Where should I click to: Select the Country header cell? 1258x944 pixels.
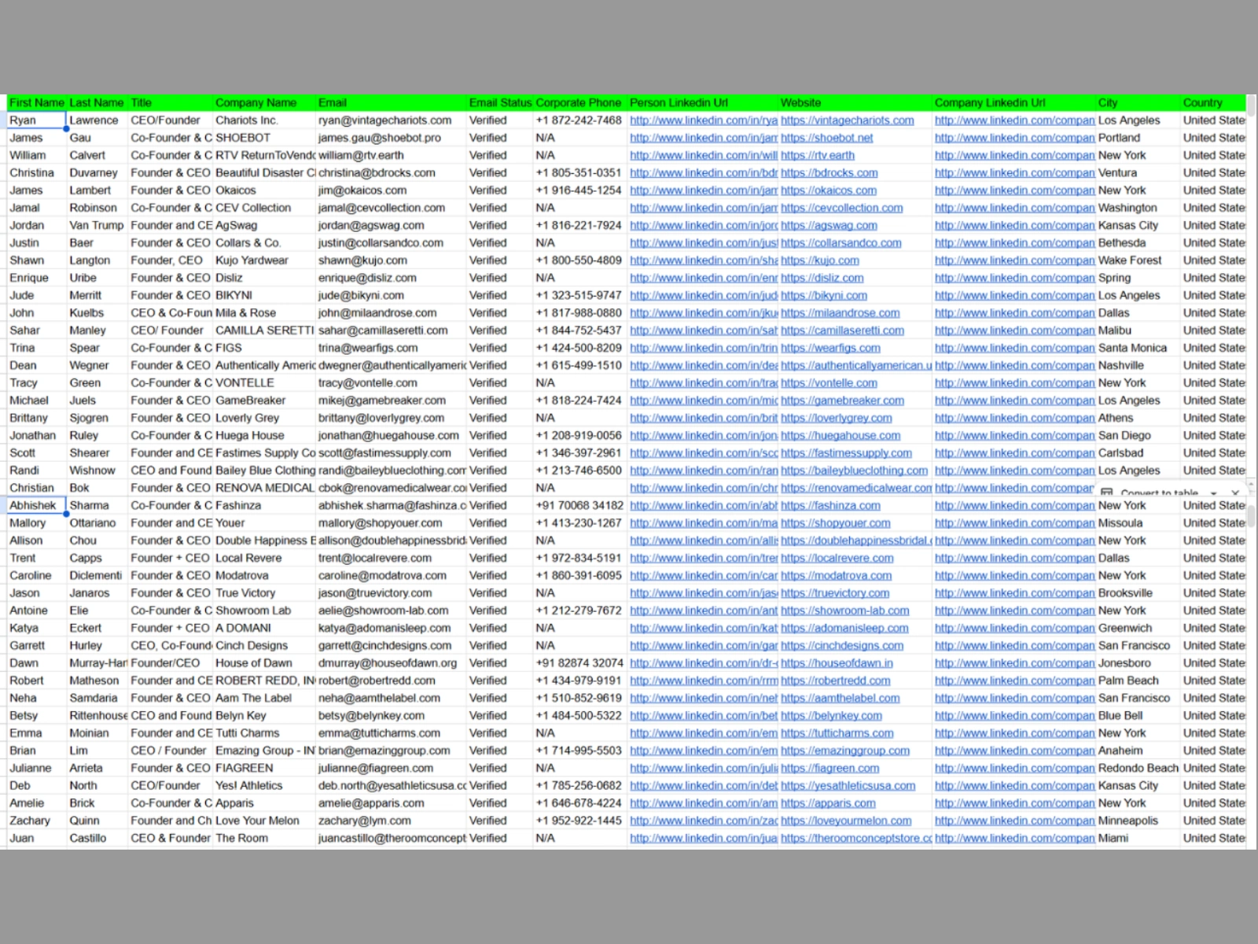pyautogui.click(x=1213, y=103)
